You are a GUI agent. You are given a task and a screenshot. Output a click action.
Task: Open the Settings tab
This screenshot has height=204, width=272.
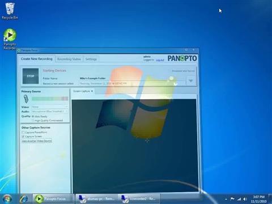[91, 59]
